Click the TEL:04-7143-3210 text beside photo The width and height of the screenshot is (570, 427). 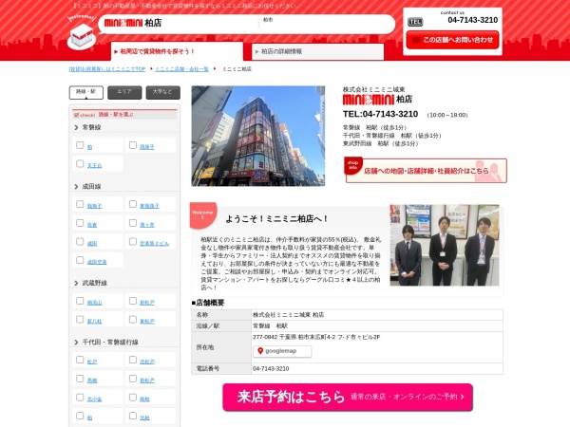(380, 114)
